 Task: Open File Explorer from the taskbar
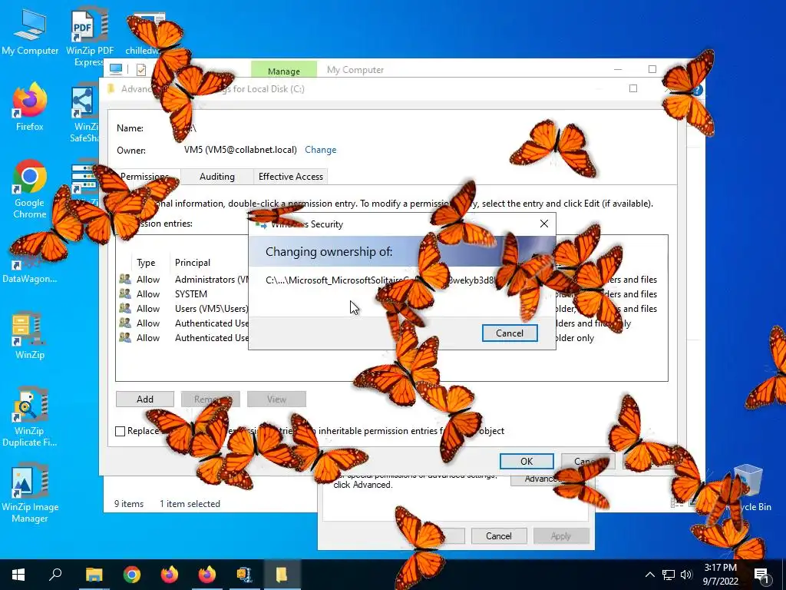[x=94, y=575]
